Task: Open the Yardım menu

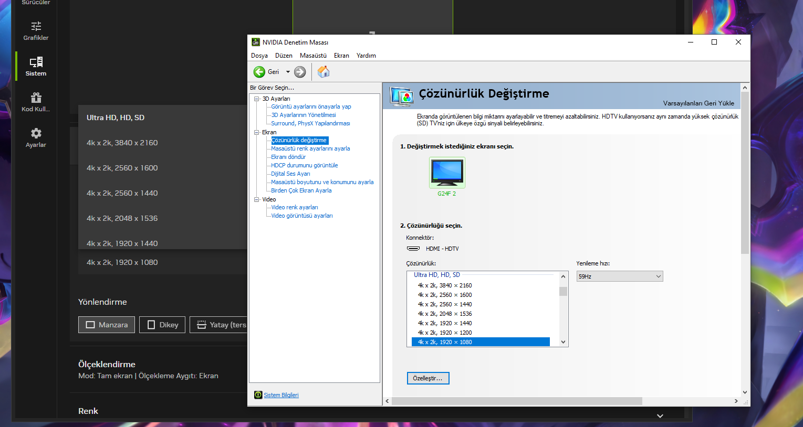Action: pyautogui.click(x=366, y=56)
